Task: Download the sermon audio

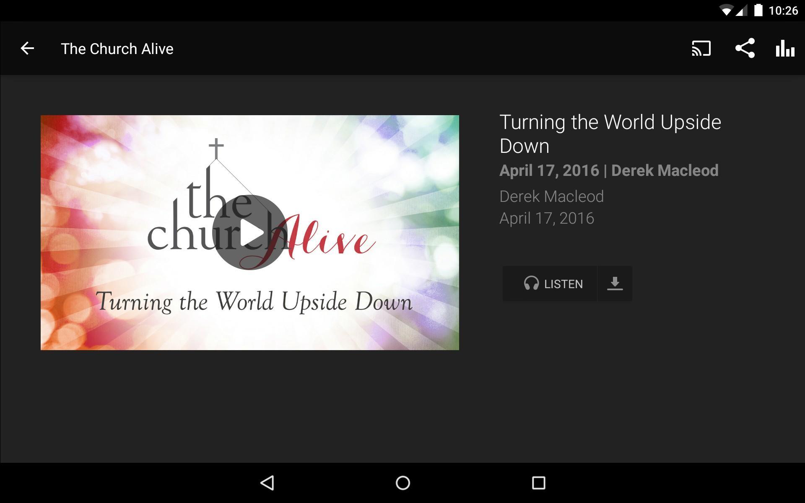Action: pyautogui.click(x=615, y=284)
